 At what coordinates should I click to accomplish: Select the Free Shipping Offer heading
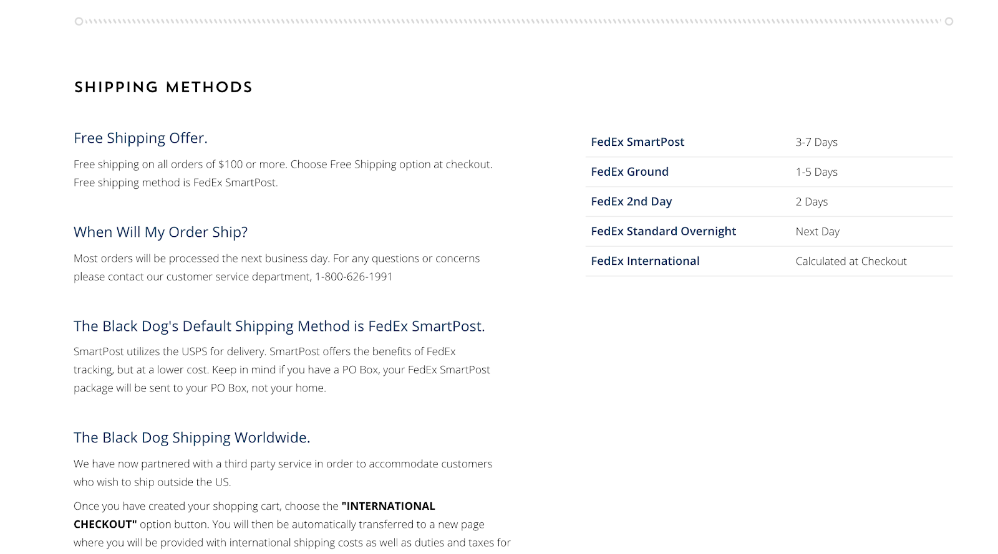point(140,138)
